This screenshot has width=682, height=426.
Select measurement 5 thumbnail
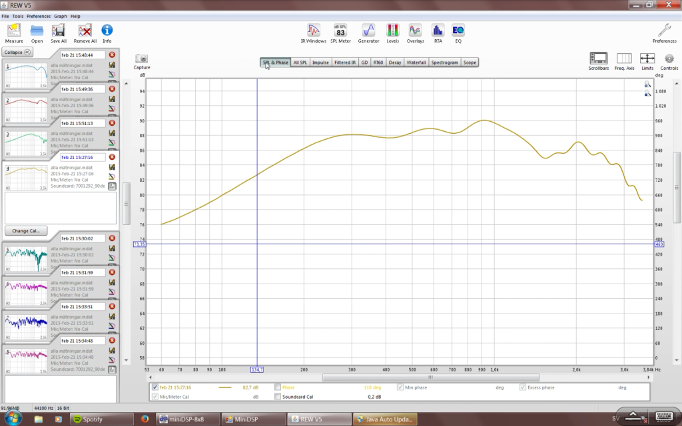[x=26, y=259]
